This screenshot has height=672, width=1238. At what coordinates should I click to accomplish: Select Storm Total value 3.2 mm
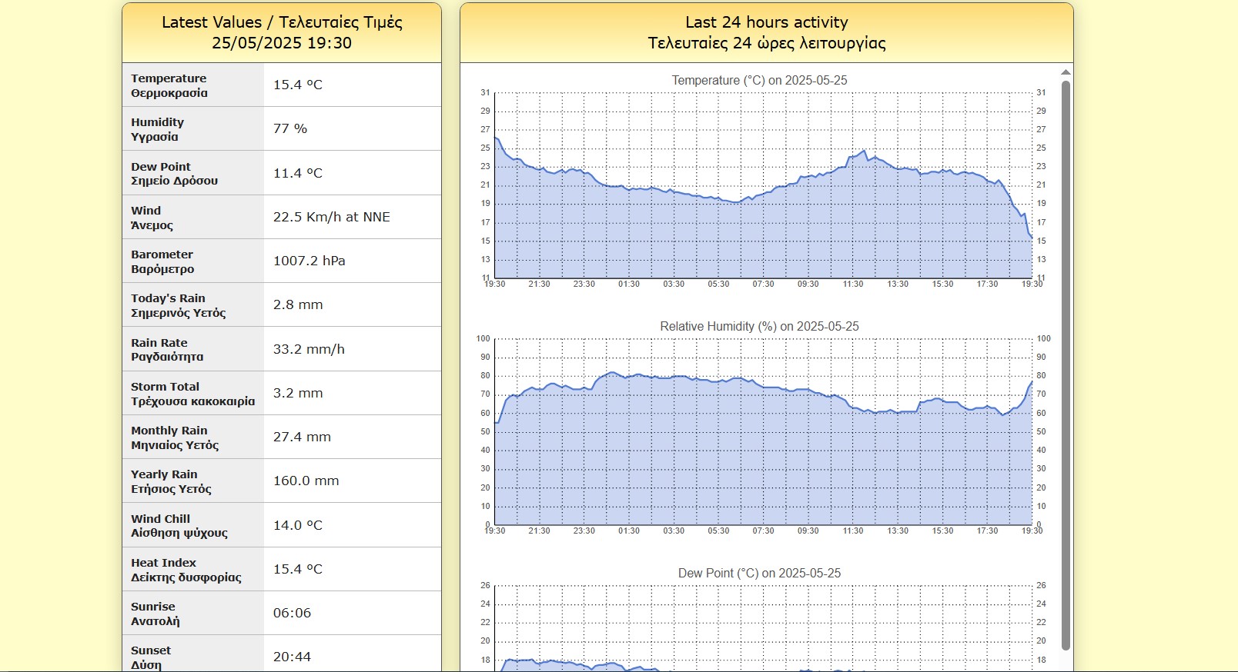298,393
